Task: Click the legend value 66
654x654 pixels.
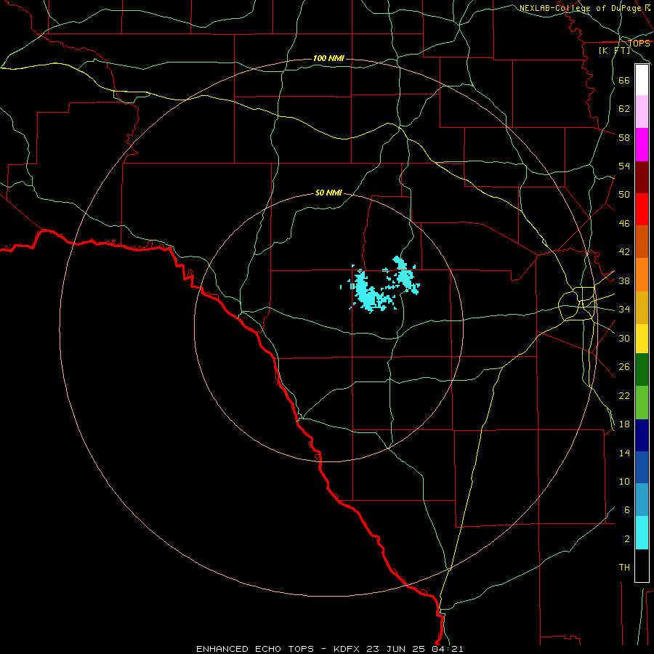Action: [624, 80]
